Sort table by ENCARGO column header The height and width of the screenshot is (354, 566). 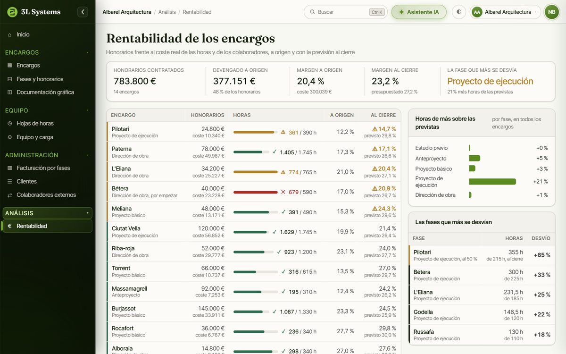(x=123, y=115)
